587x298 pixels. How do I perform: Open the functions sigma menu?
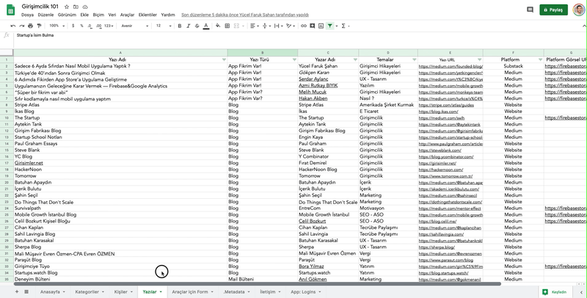345,26
